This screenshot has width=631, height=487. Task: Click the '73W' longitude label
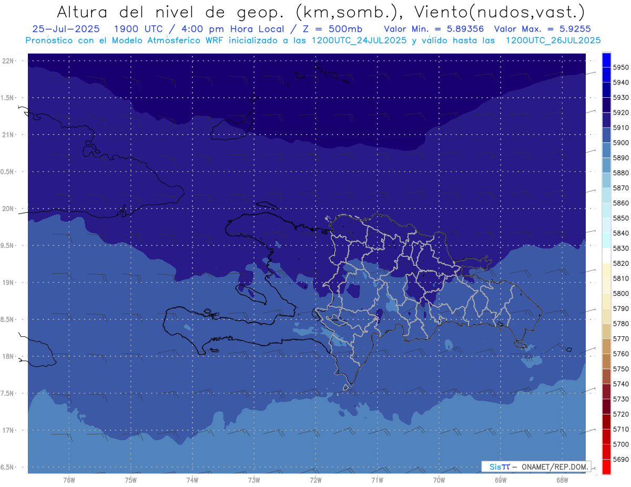pyautogui.click(x=254, y=480)
